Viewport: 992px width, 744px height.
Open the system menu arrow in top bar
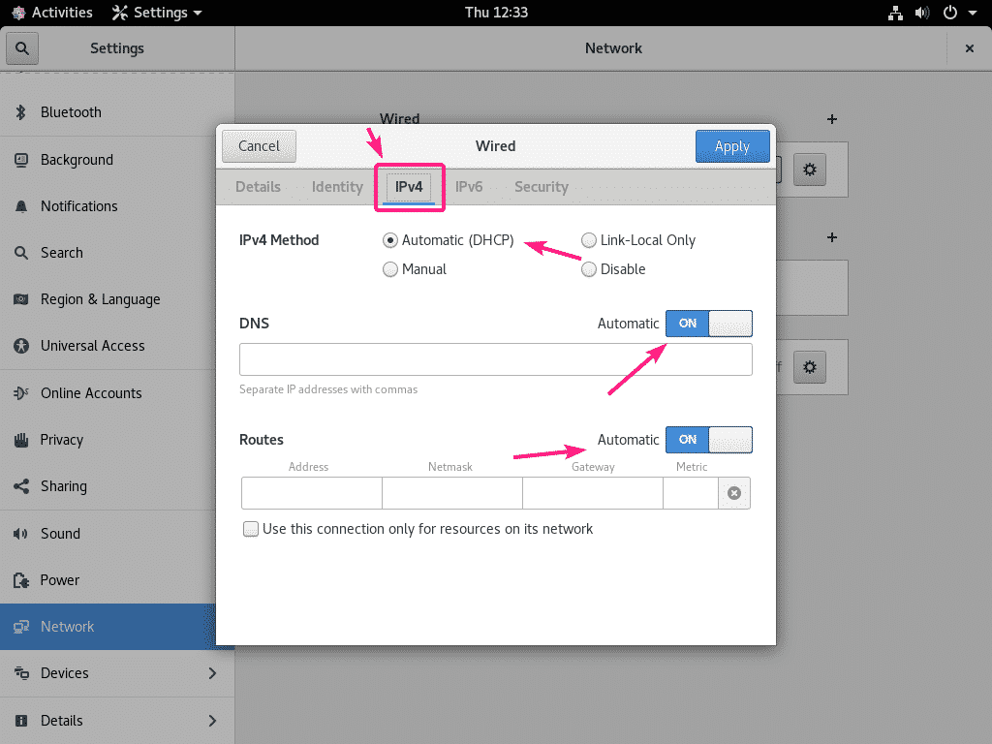[x=973, y=13]
